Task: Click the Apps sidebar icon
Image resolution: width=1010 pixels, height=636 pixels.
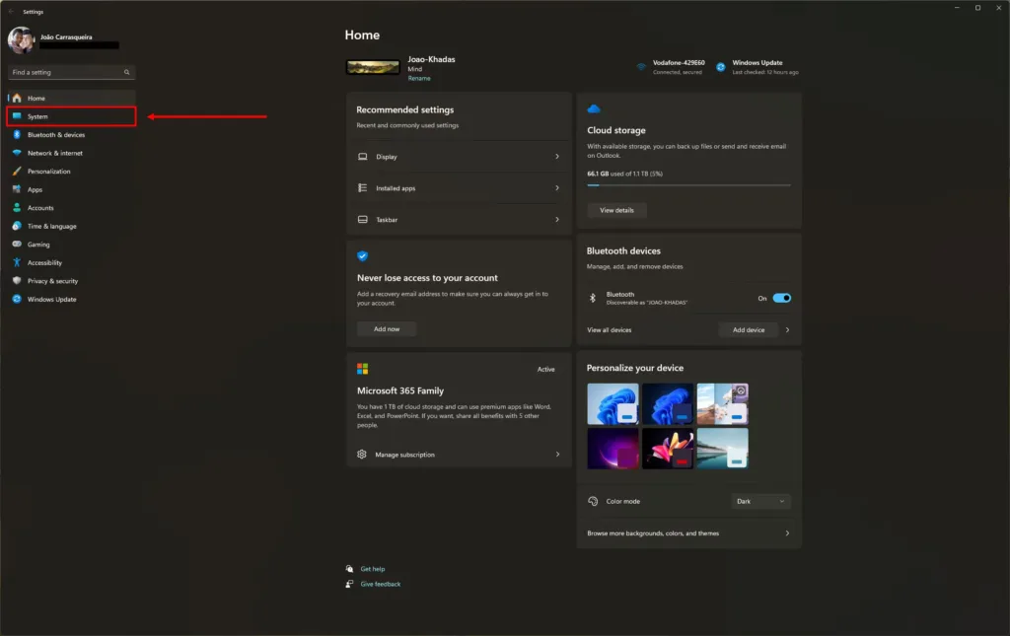Action: [x=17, y=189]
